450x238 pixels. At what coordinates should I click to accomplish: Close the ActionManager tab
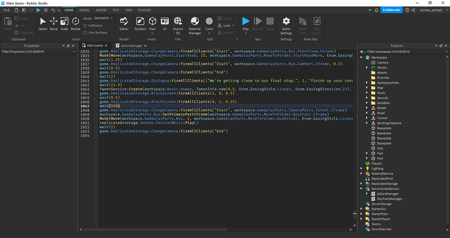[145, 46]
